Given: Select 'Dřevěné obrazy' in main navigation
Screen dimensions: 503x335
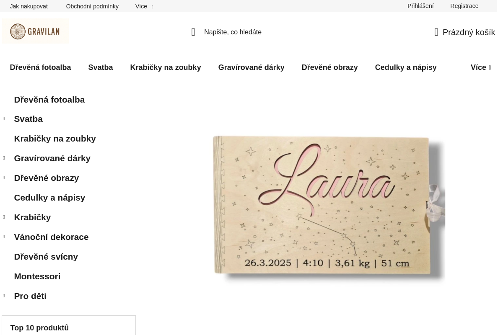Looking at the screenshot, I should (x=330, y=67).
